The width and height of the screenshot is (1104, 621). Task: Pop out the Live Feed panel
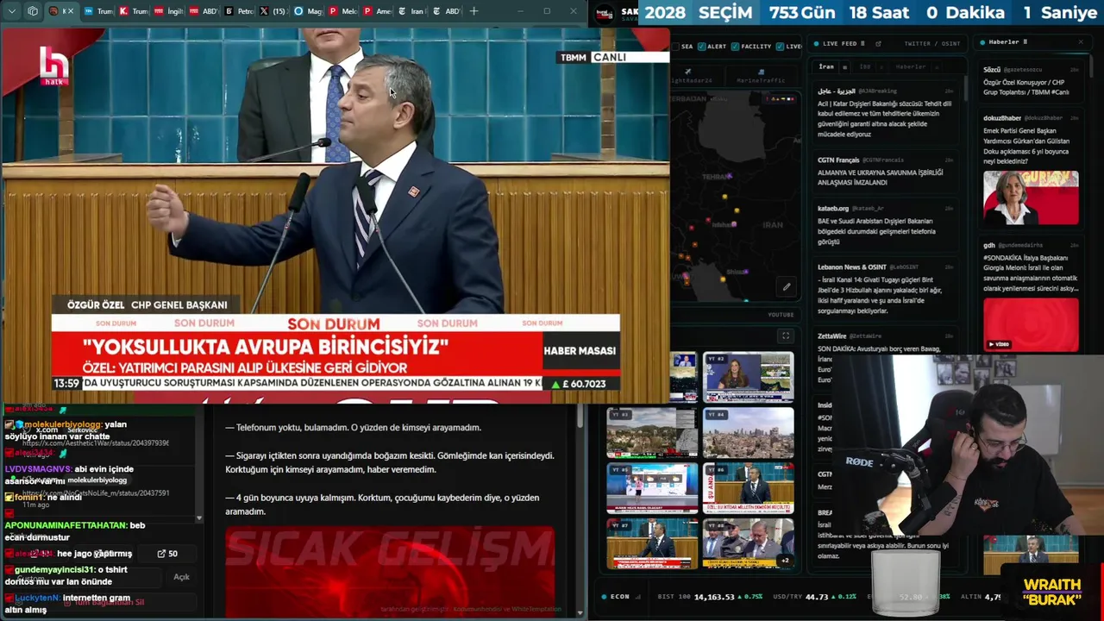pyautogui.click(x=877, y=43)
